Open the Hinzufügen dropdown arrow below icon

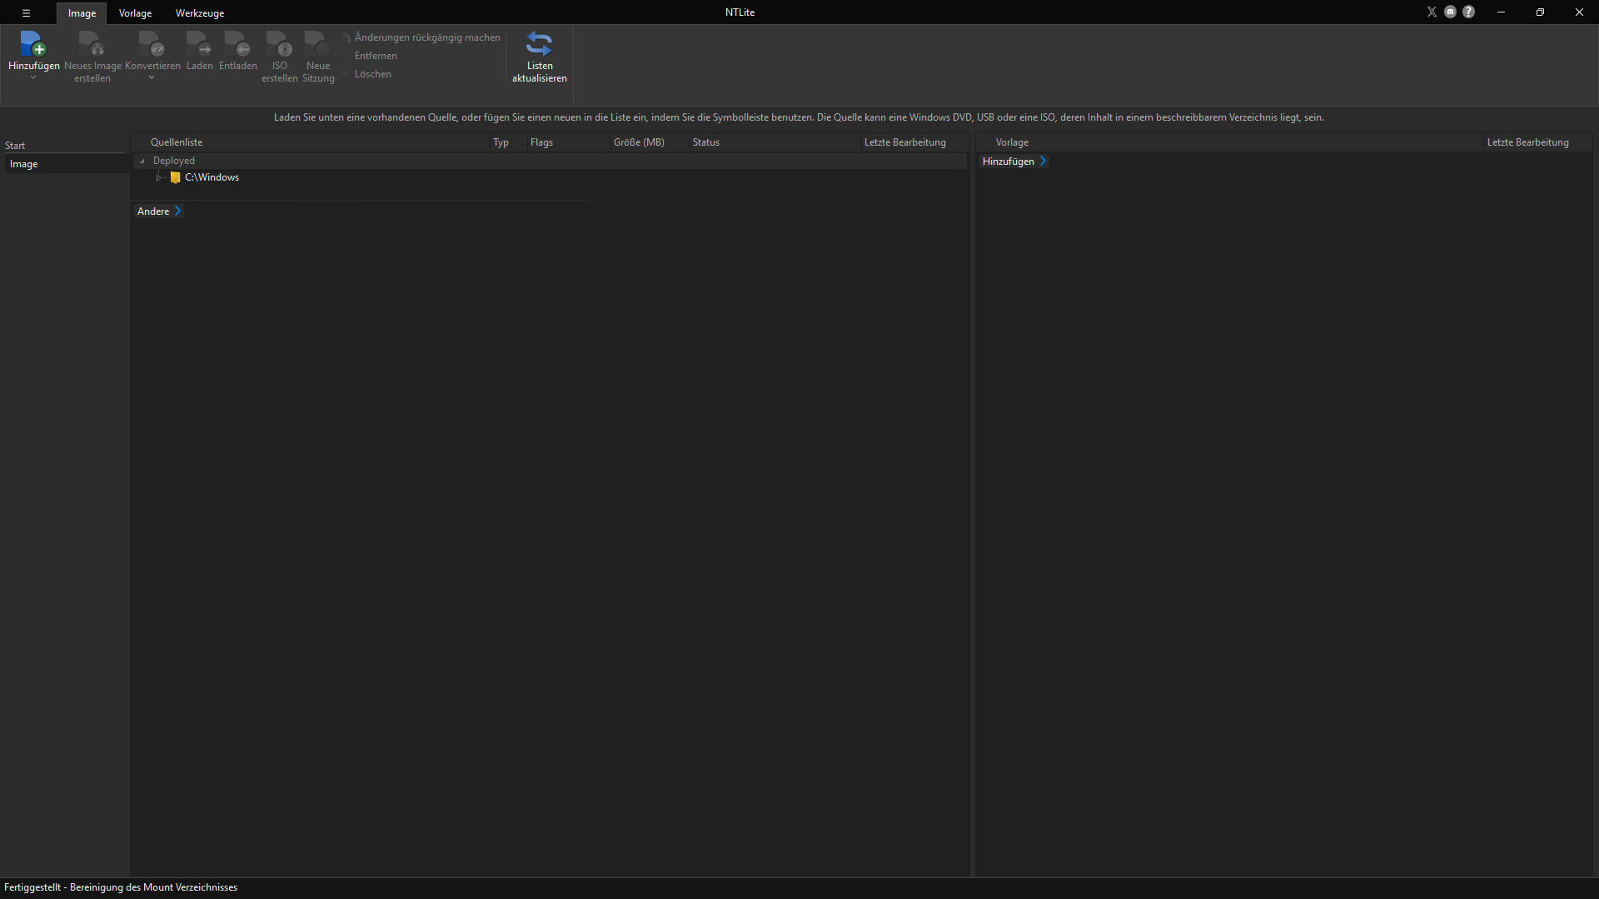(33, 77)
